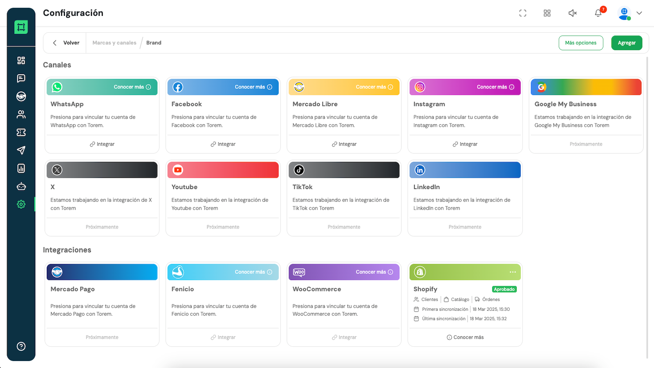This screenshot has height=368, width=654.
Task: Toggle the muted sound icon
Action: (x=573, y=13)
